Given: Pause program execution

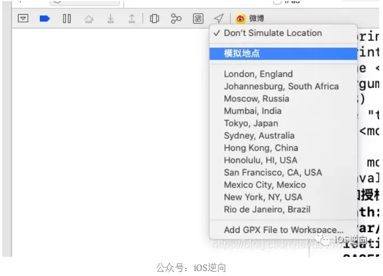Looking at the screenshot, I should click(x=67, y=19).
